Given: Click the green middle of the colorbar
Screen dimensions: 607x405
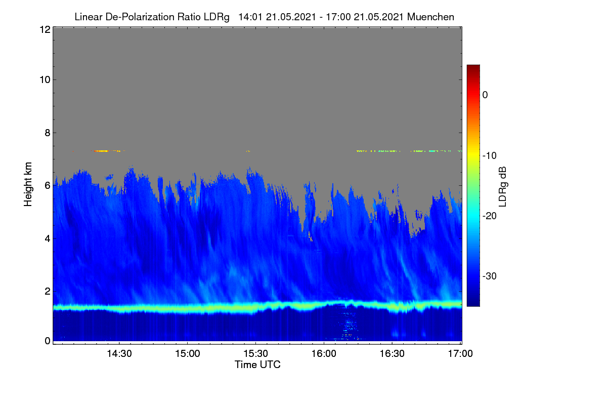Looking at the screenshot, I should (473, 185).
